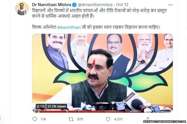This screenshot has height=124, width=187.
Task: Click the 27.7K views label
Action: 57,106
